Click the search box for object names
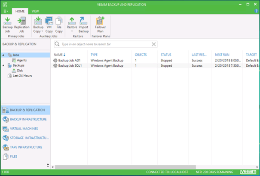Viewport: 260px width, 176px height. pyautogui.click(x=106, y=44)
